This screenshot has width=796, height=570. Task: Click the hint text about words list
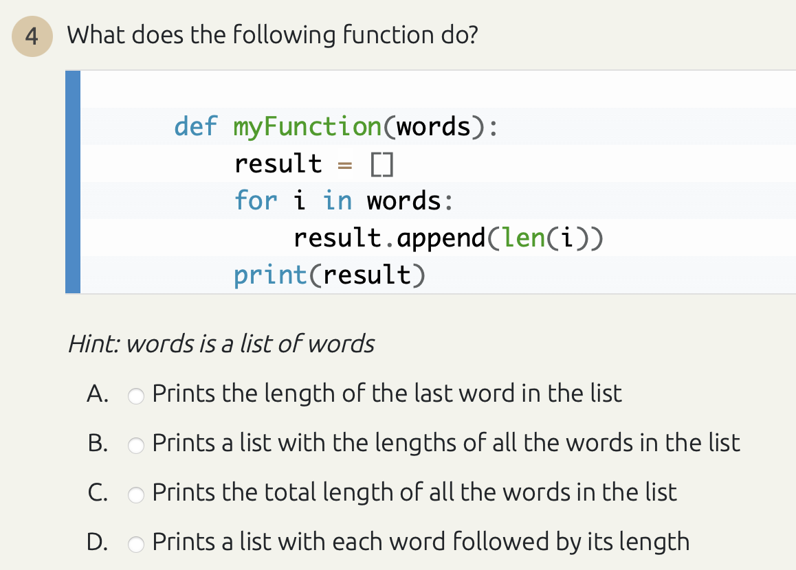point(221,343)
